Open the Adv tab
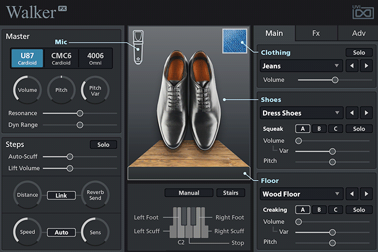Viewport: 378px width, 252px height. pyautogui.click(x=358, y=33)
